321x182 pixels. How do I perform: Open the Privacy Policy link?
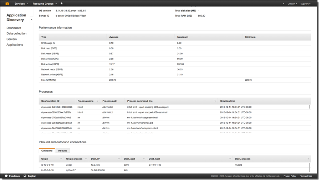(x=290, y=176)
